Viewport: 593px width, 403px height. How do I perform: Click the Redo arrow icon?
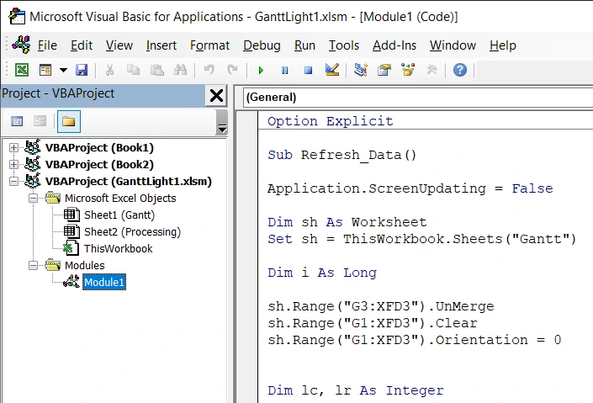232,70
